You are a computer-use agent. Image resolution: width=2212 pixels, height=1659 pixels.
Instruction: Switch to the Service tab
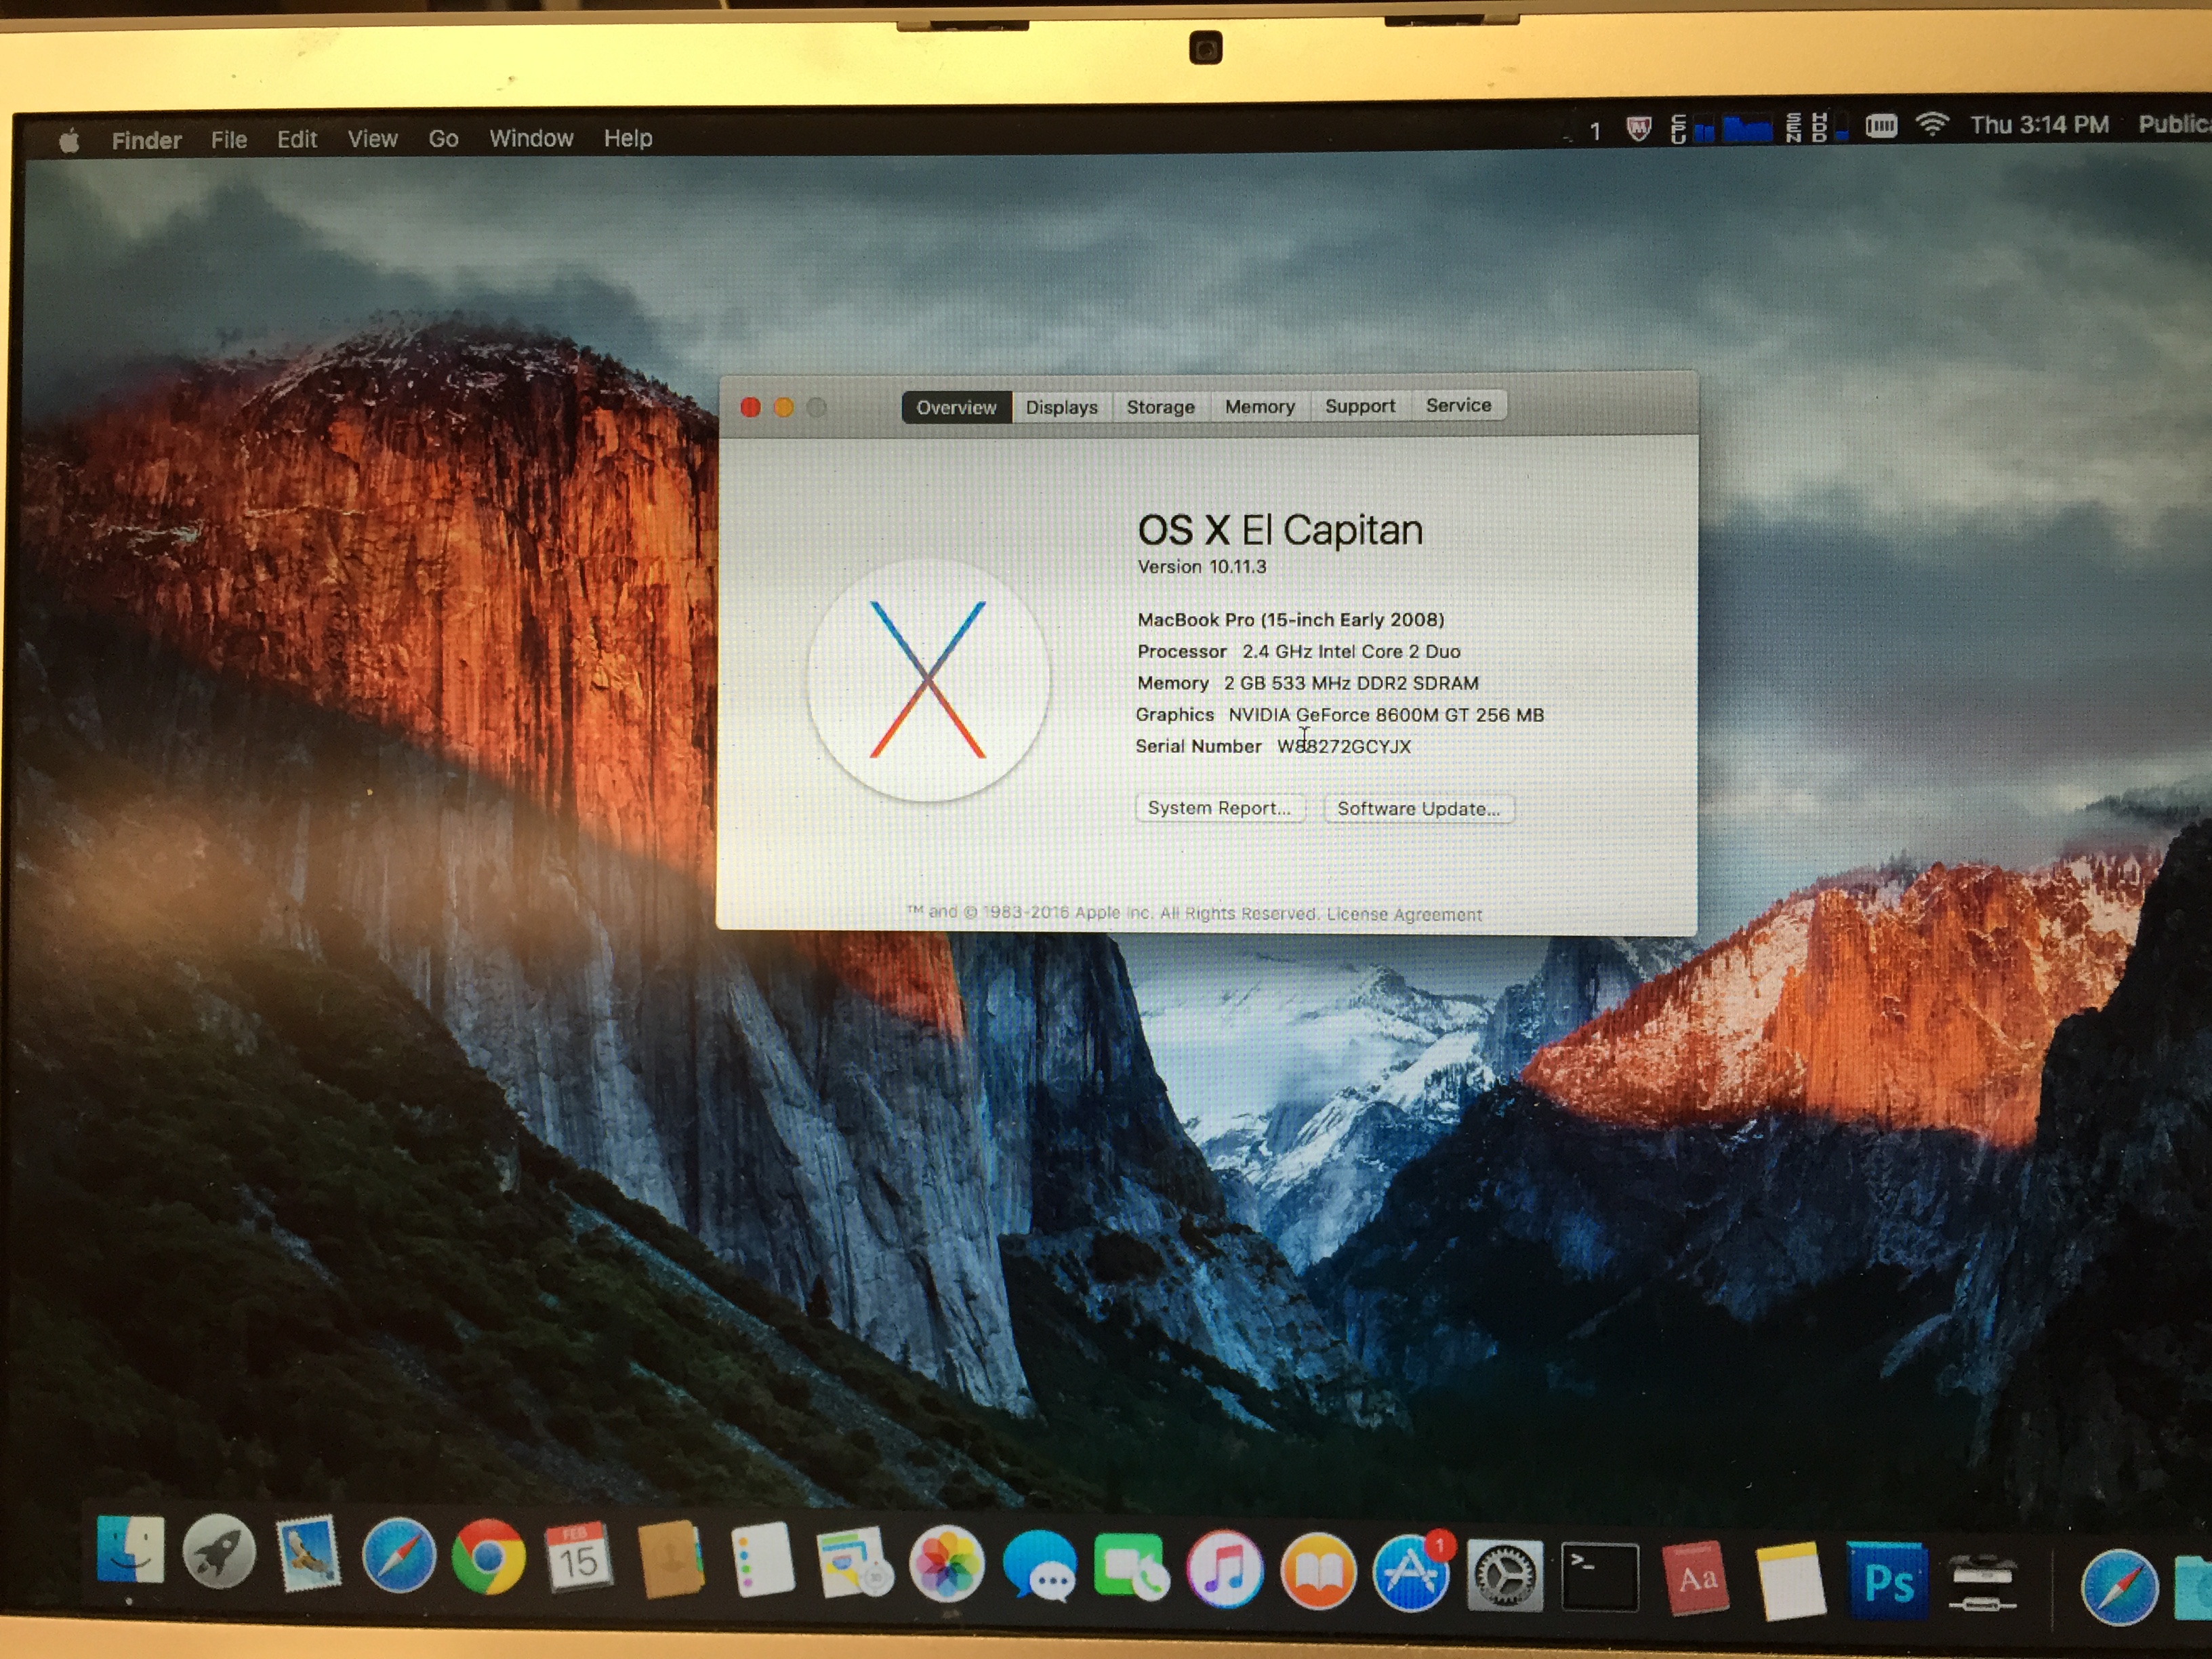point(1458,405)
